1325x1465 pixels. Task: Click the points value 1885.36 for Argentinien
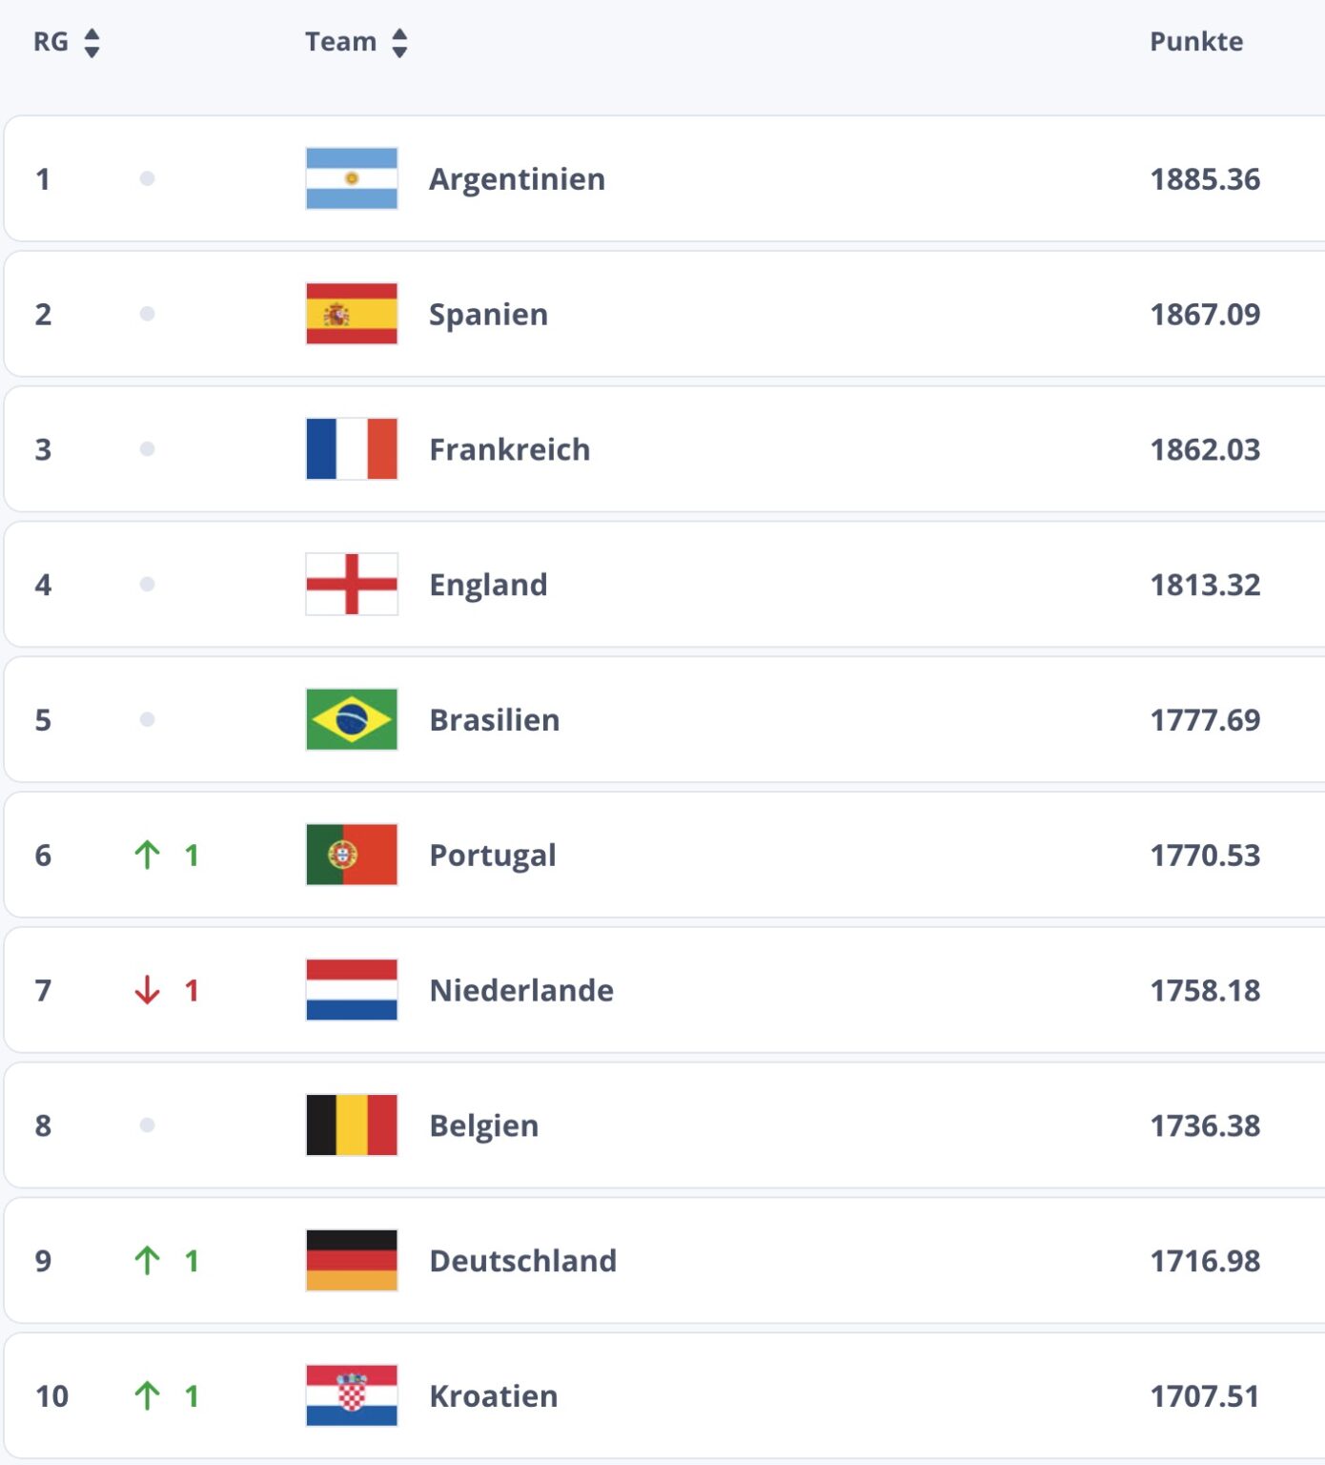coord(1205,178)
